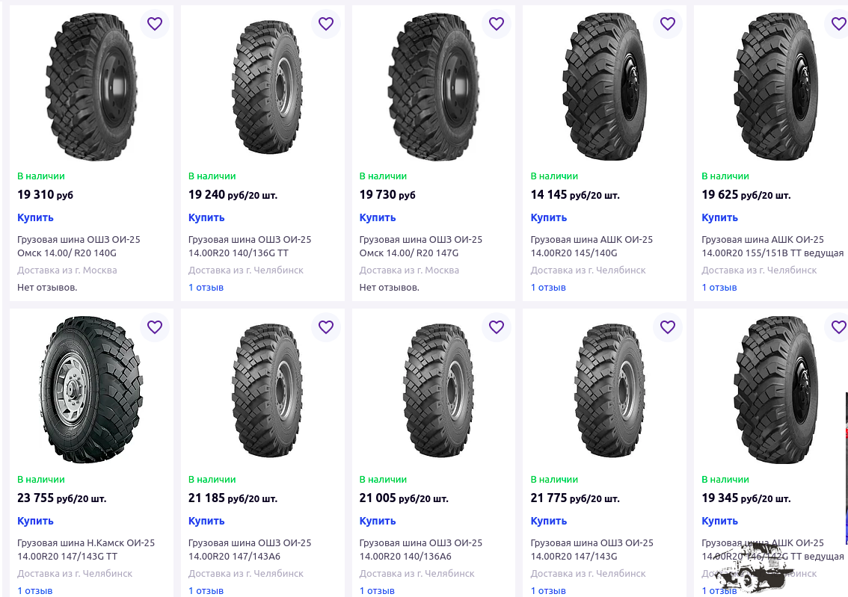
Task: Click Купить for 23 755 руб tire
Action: tap(35, 521)
